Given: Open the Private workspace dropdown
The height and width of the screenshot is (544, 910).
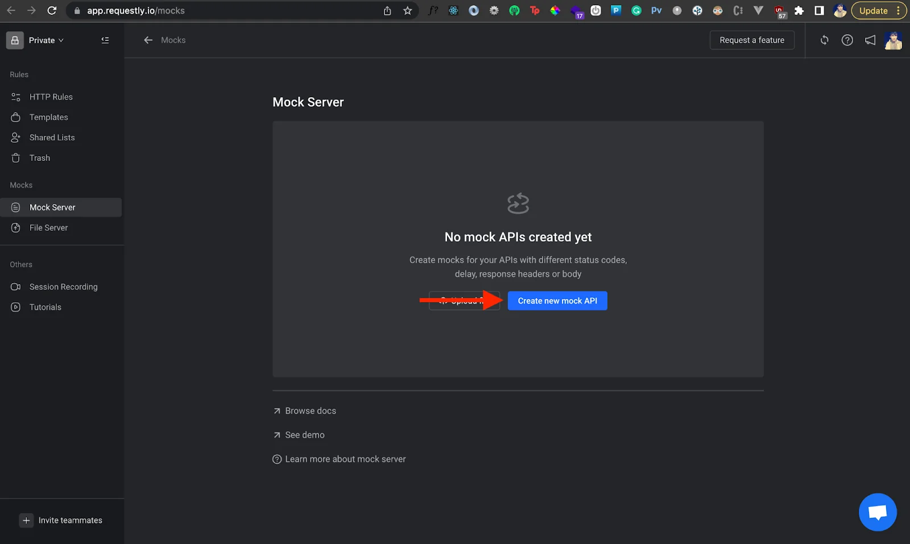Looking at the screenshot, I should pos(45,40).
